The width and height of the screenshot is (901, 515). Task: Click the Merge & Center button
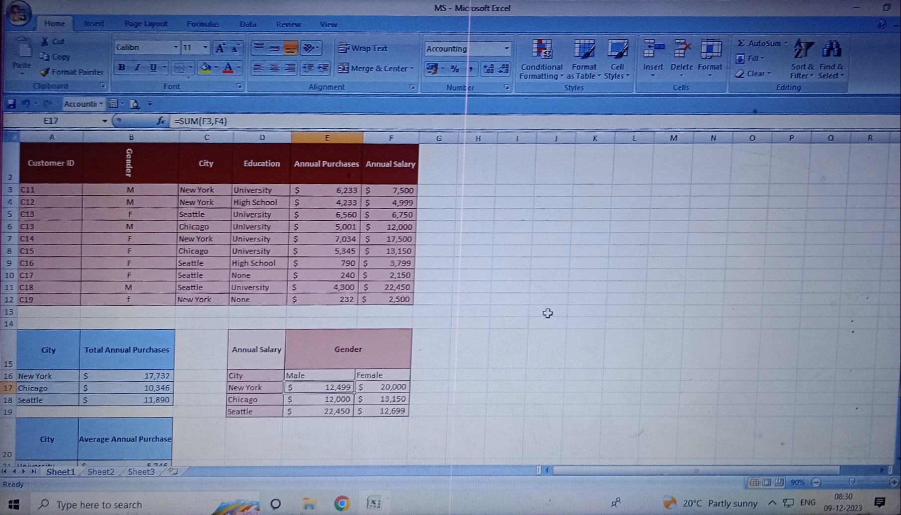(375, 68)
